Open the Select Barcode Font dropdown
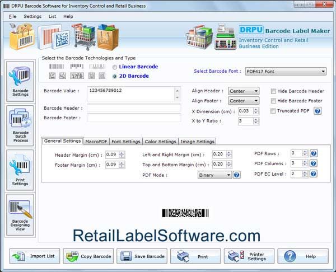The width and height of the screenshot is (336, 272). coord(286,72)
